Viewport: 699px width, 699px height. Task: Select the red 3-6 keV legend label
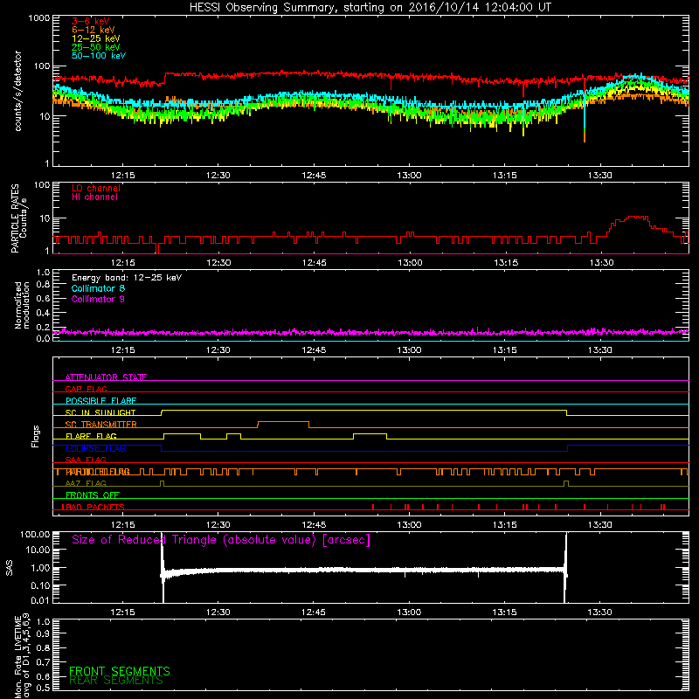pyautogui.click(x=91, y=21)
